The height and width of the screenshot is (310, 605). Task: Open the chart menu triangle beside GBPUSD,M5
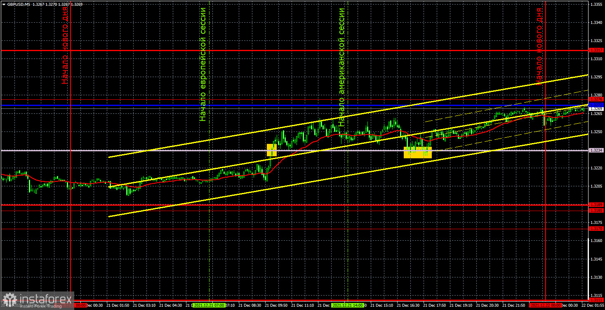pos(4,4)
